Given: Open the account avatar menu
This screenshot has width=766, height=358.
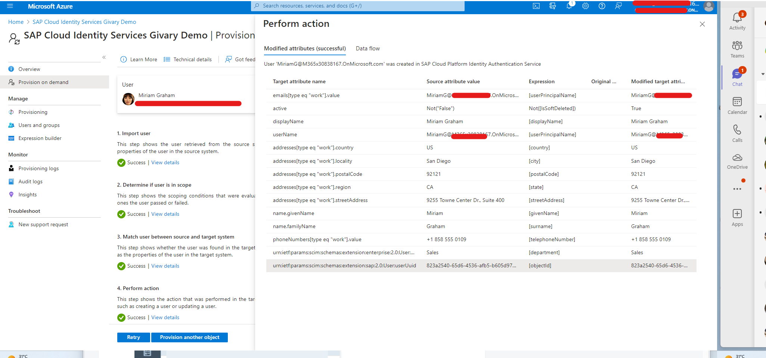Looking at the screenshot, I should (x=708, y=6).
